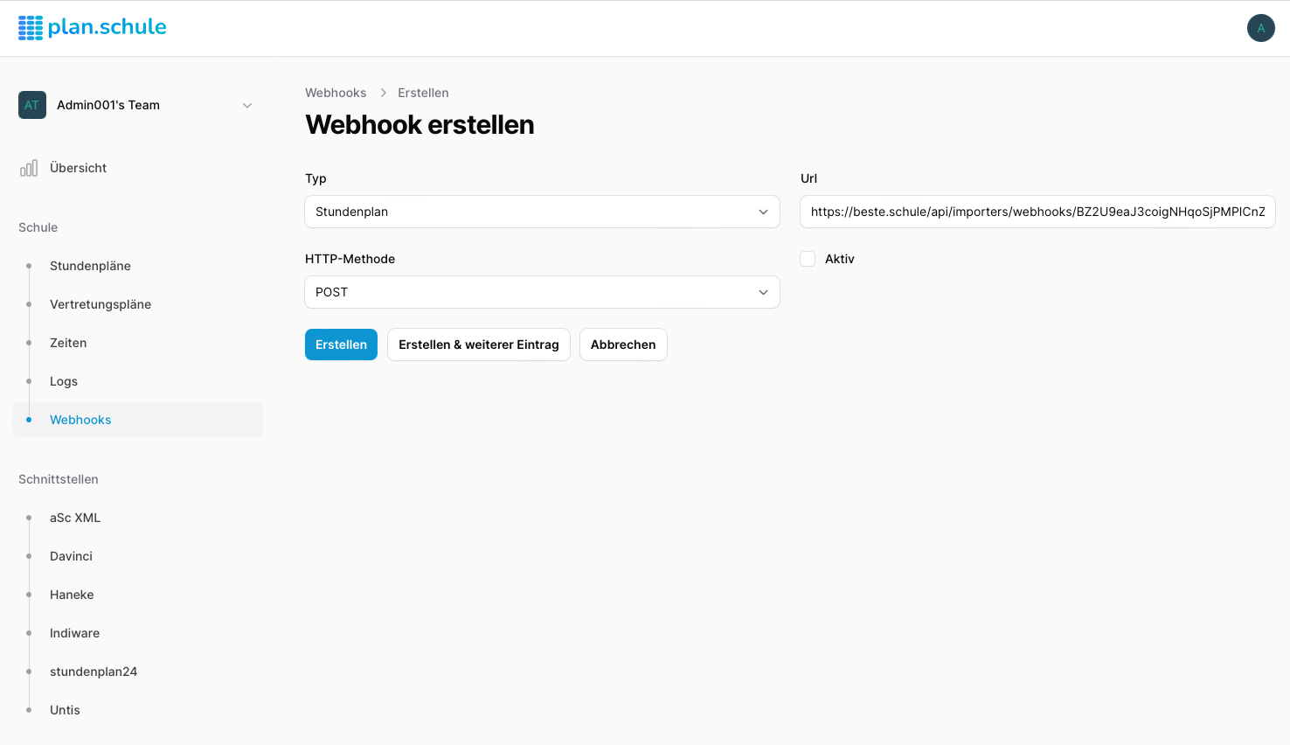Expand the Admin001's Team switcher
Image resolution: width=1290 pixels, height=745 pixels.
[x=247, y=105]
